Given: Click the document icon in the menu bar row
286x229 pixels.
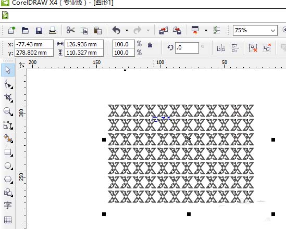Looking at the screenshot, I should click(x=5, y=15).
